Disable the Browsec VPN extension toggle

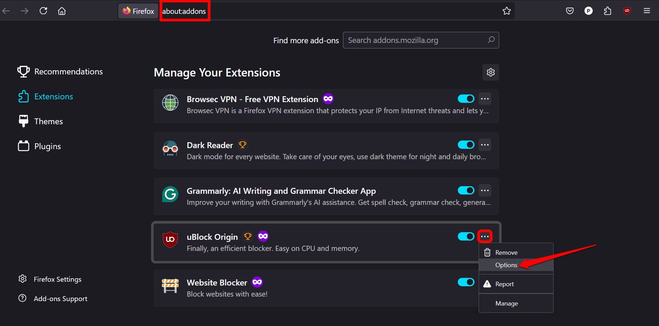coord(466,99)
